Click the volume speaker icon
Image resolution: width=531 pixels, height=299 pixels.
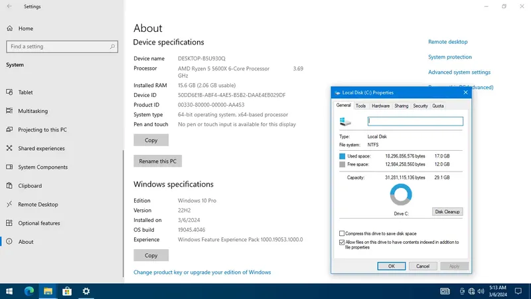tap(481, 291)
